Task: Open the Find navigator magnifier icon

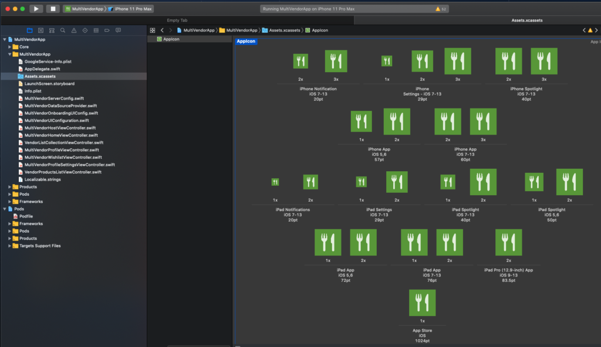Action: tap(63, 30)
